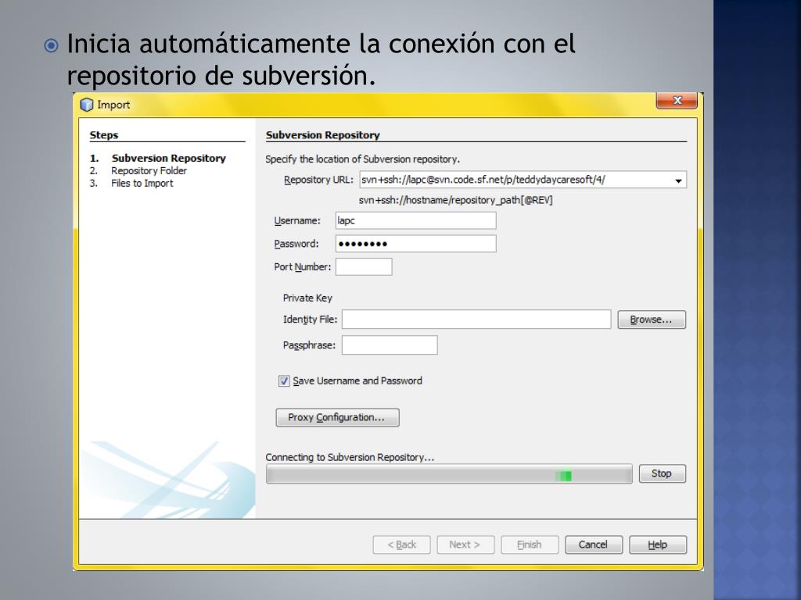
Task: Click the Browse... button
Action: (x=652, y=320)
